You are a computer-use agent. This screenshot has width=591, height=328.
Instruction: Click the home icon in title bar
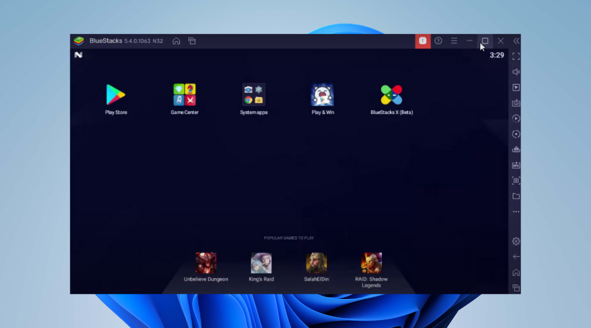176,41
